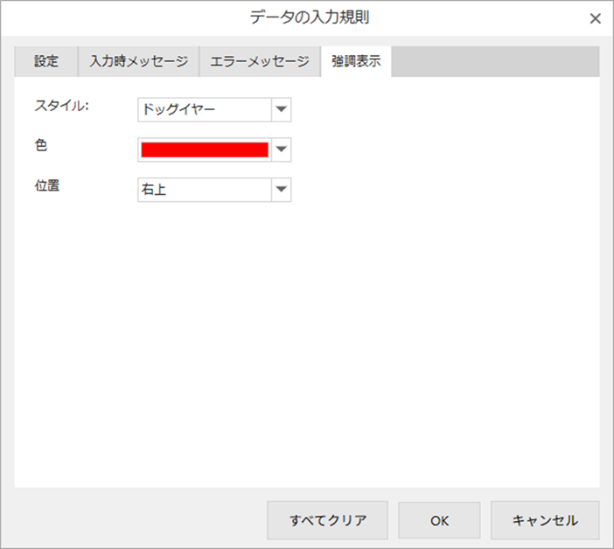Open the 入力時メッセージ tab
This screenshot has height=549, width=614.
138,62
